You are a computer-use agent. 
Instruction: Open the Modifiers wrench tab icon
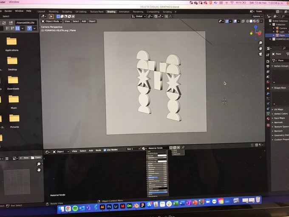[x=268, y=94]
